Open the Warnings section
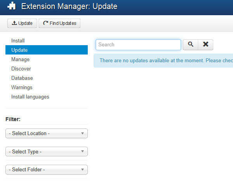 click(x=22, y=87)
